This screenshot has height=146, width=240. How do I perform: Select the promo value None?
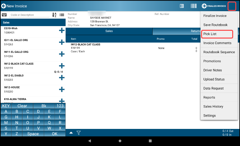coord(161,48)
